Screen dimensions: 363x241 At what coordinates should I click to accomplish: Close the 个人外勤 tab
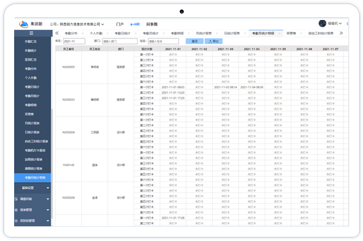pyautogui.click(x=108, y=34)
